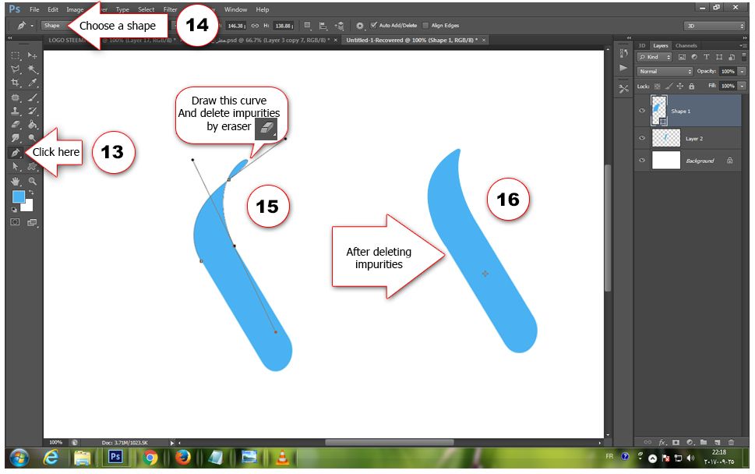Hide the Shape 1 layer
Image resolution: width=755 pixels, height=474 pixels.
click(x=642, y=111)
